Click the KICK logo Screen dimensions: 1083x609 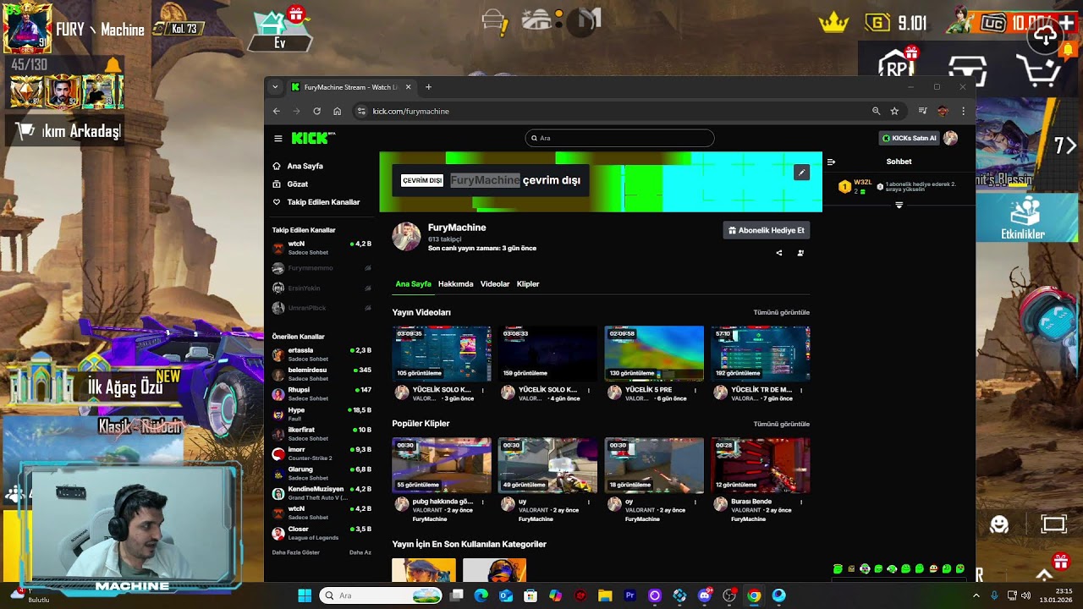(313, 138)
